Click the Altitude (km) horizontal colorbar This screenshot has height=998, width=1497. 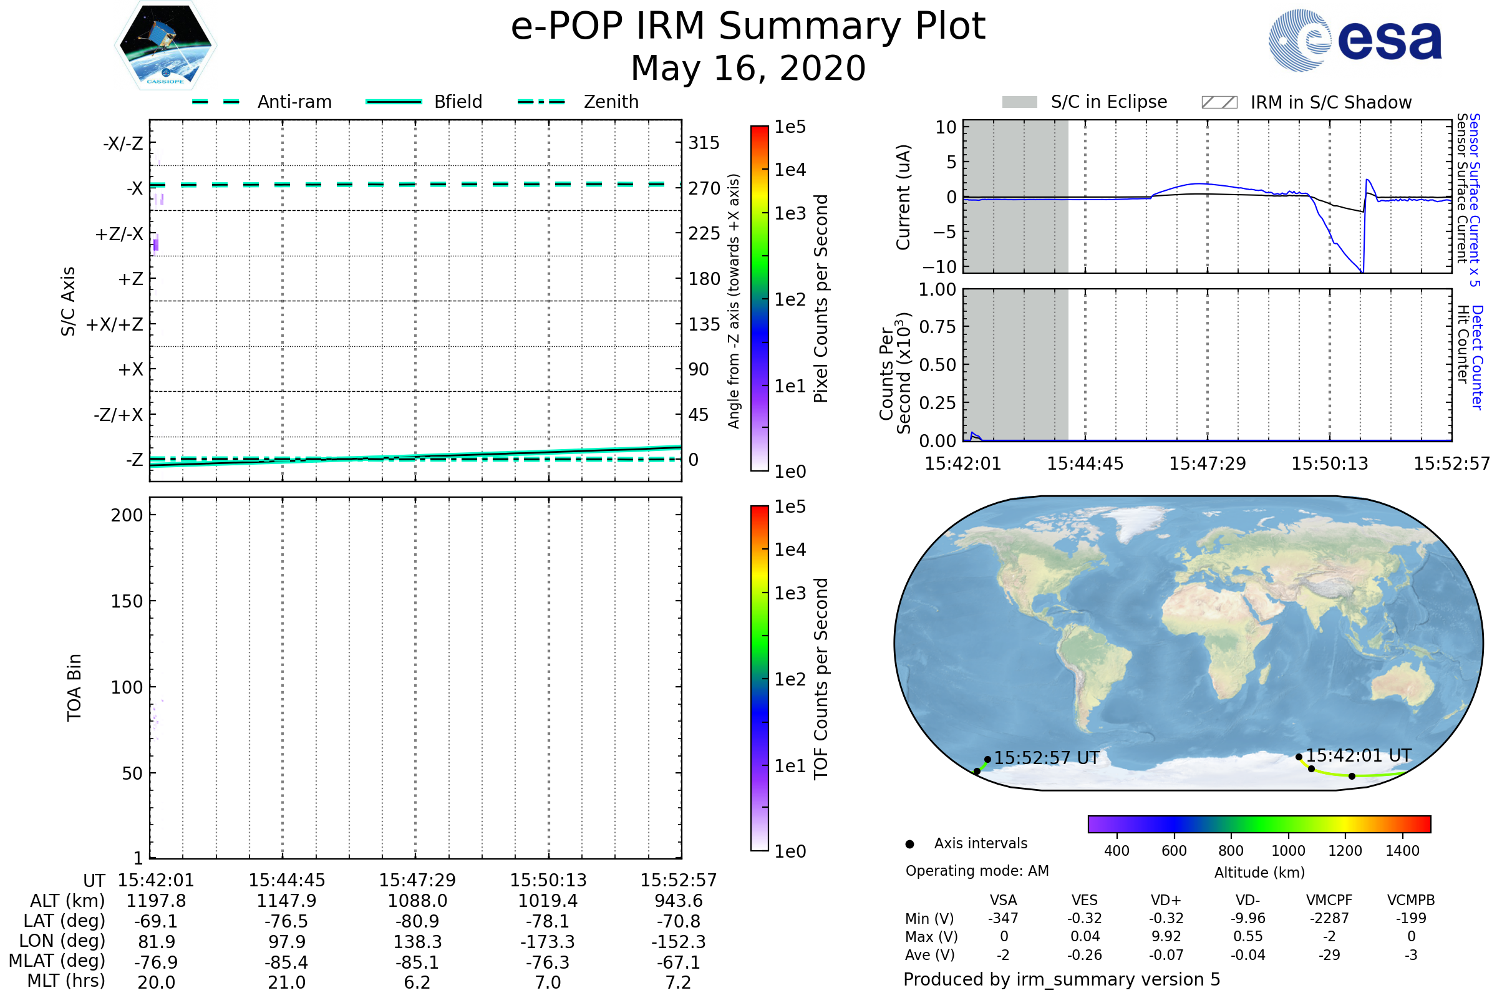click(x=1259, y=823)
